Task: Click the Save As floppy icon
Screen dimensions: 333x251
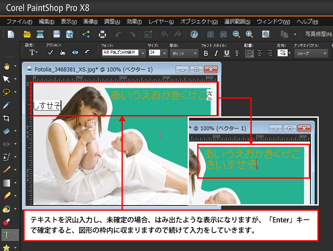Action: [x=70, y=34]
